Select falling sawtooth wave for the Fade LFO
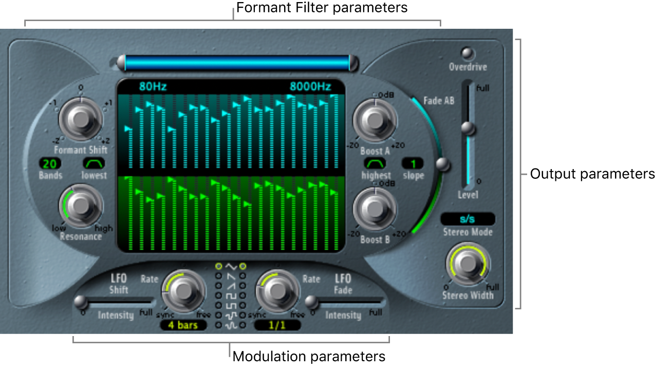671x371 pixels. (243, 276)
